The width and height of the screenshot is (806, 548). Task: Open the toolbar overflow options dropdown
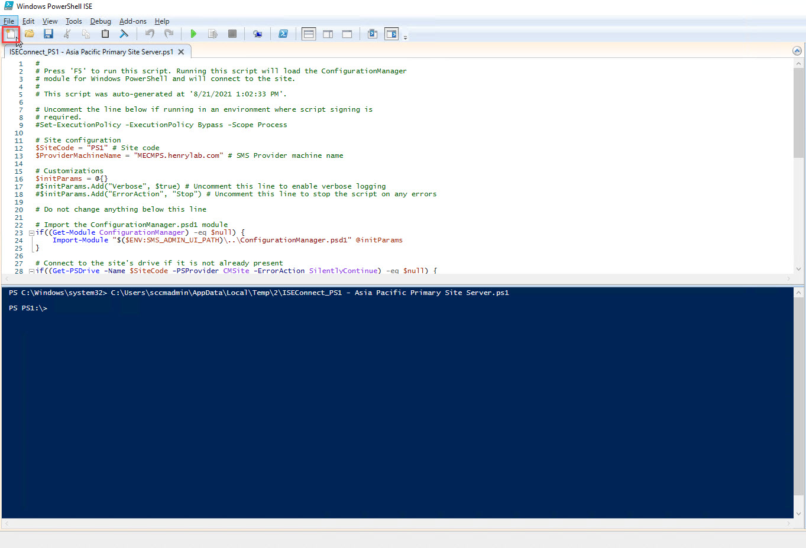[406, 37]
